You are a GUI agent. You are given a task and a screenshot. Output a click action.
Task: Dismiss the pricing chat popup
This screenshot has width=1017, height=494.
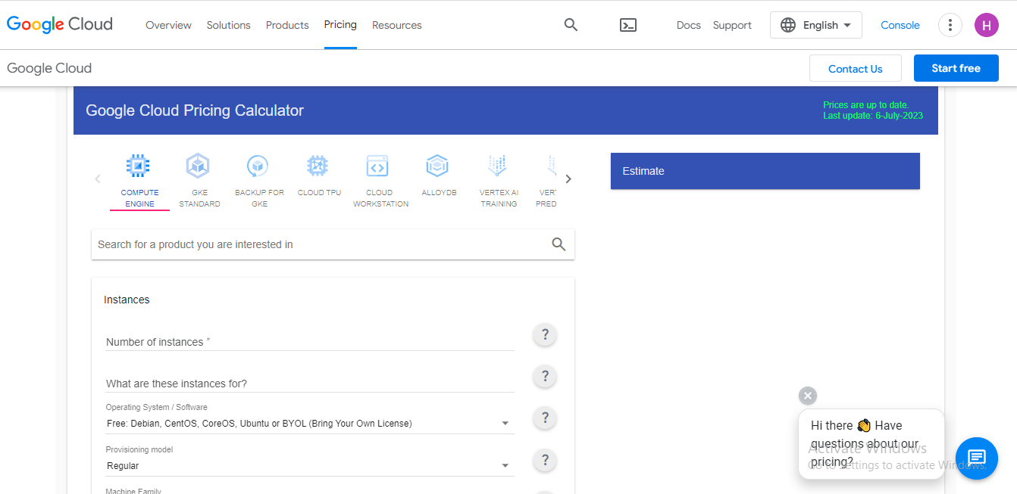tap(808, 396)
